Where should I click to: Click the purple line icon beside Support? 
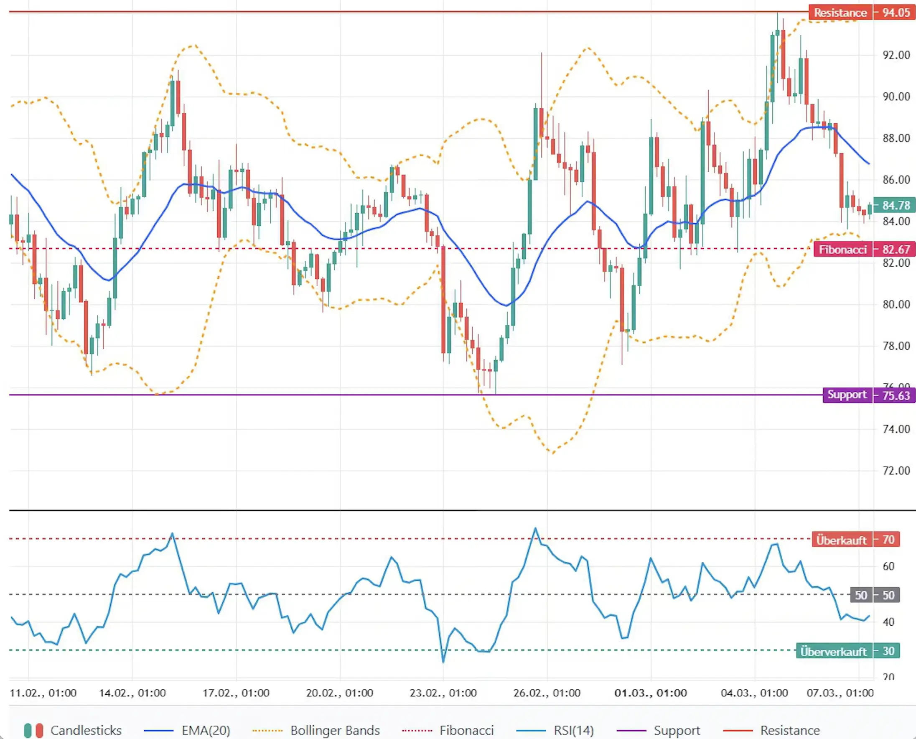631,731
